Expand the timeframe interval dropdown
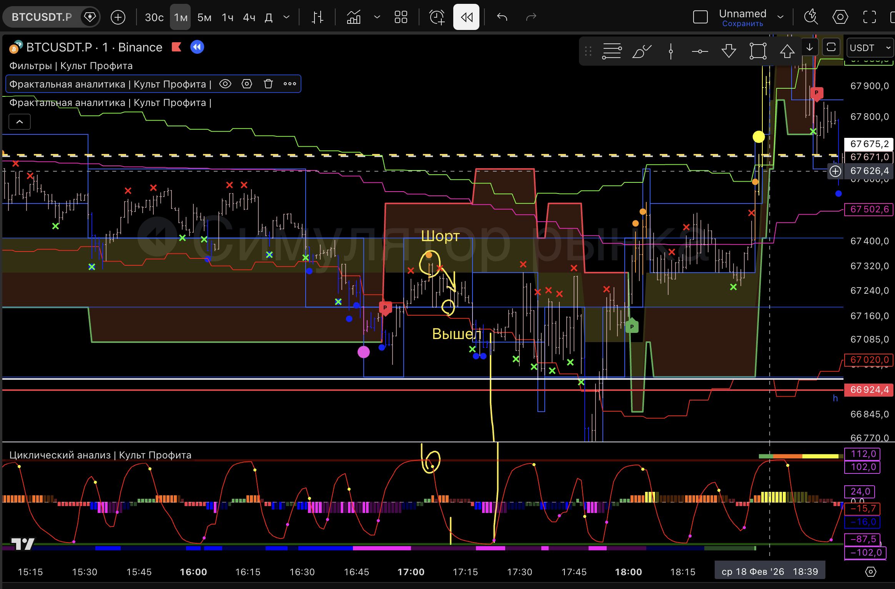 tap(286, 17)
